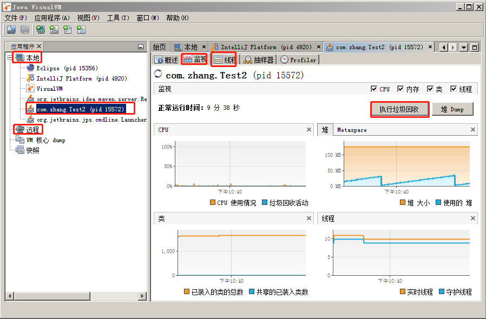Uncheck the 内存 checkbox

click(x=400, y=89)
